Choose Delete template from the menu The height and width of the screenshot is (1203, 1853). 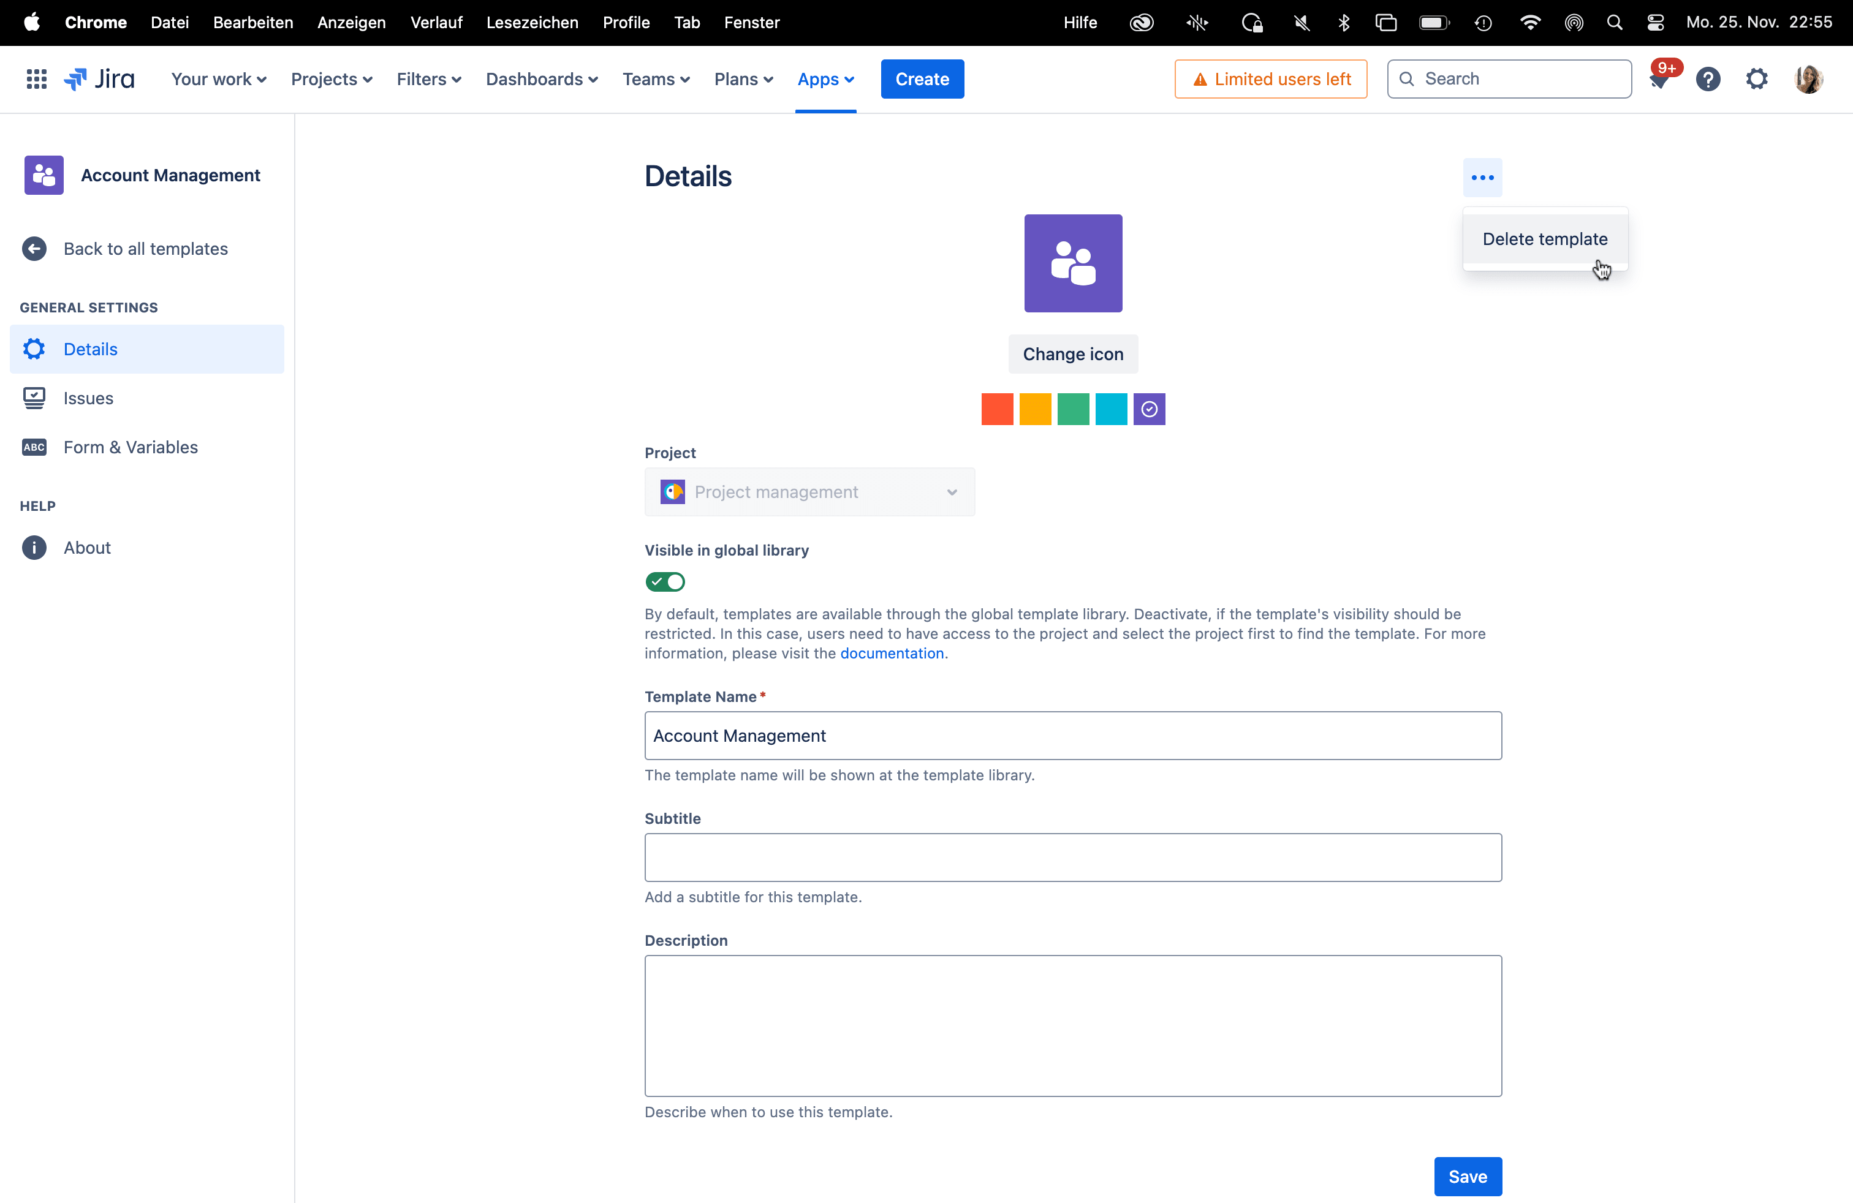pyautogui.click(x=1545, y=239)
